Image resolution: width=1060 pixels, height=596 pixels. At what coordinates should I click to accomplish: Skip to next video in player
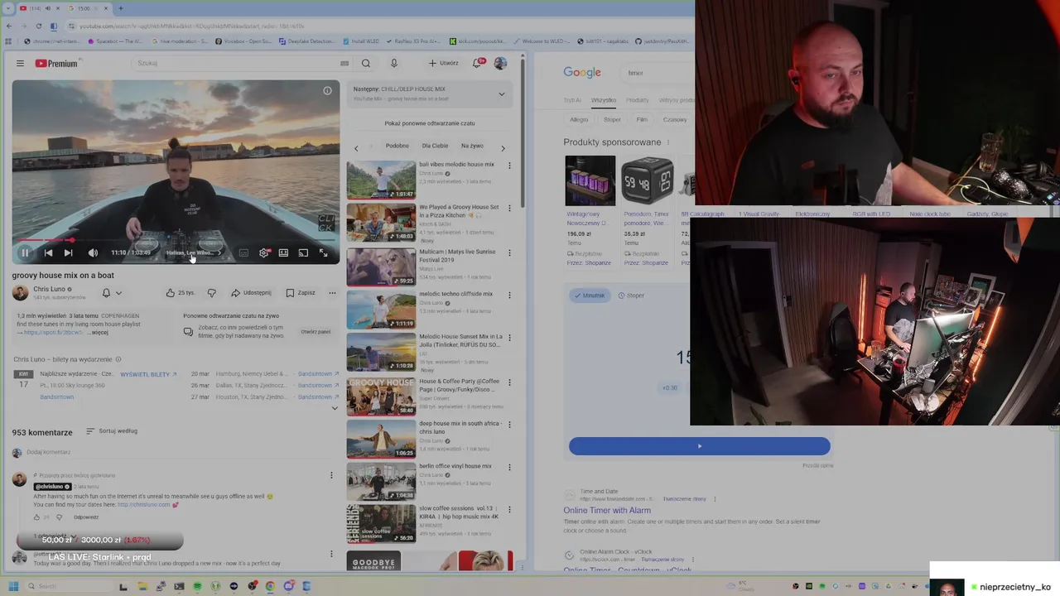pyautogui.click(x=69, y=252)
